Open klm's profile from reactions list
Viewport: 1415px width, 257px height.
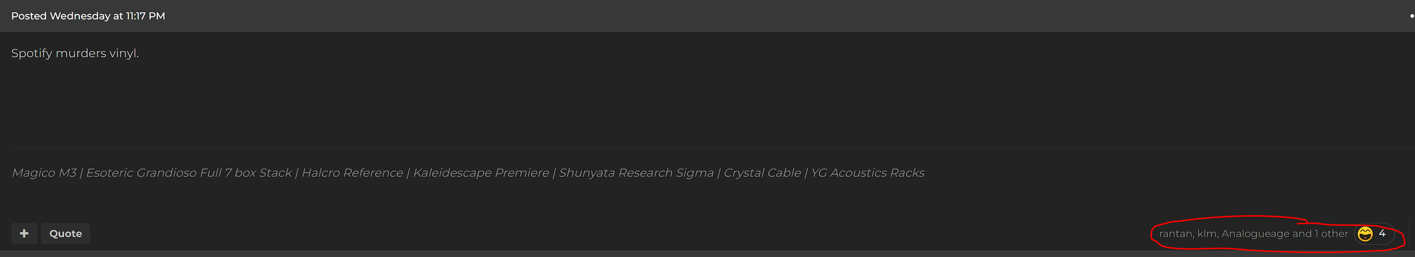1207,234
